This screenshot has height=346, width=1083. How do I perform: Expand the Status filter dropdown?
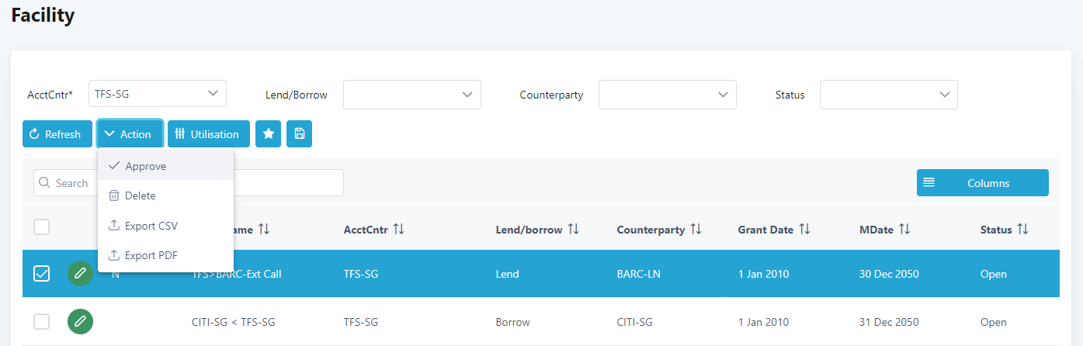tap(888, 95)
